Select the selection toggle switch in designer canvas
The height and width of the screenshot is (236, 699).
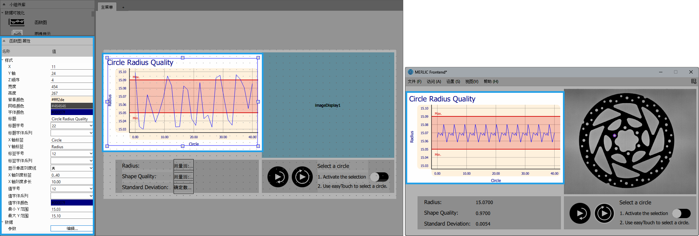click(x=379, y=177)
